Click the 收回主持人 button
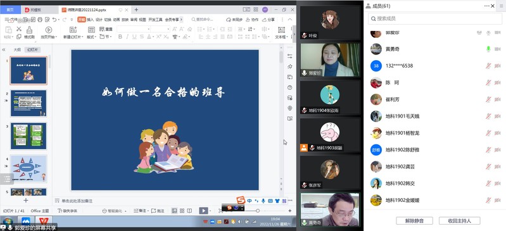506x231 pixels. pos(460,221)
